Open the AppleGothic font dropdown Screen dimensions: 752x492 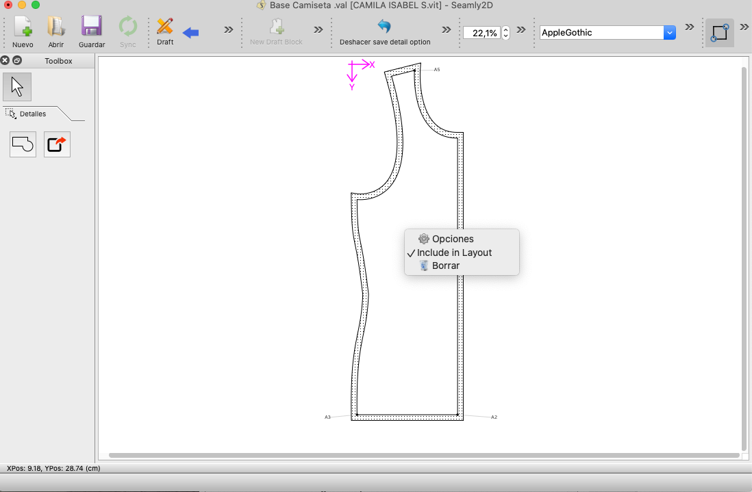[669, 32]
